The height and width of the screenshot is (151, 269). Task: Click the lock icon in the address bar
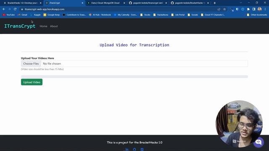[x=22, y=9]
